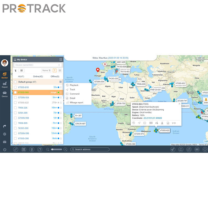Open the geofence icon in bottom bar

point(197,149)
